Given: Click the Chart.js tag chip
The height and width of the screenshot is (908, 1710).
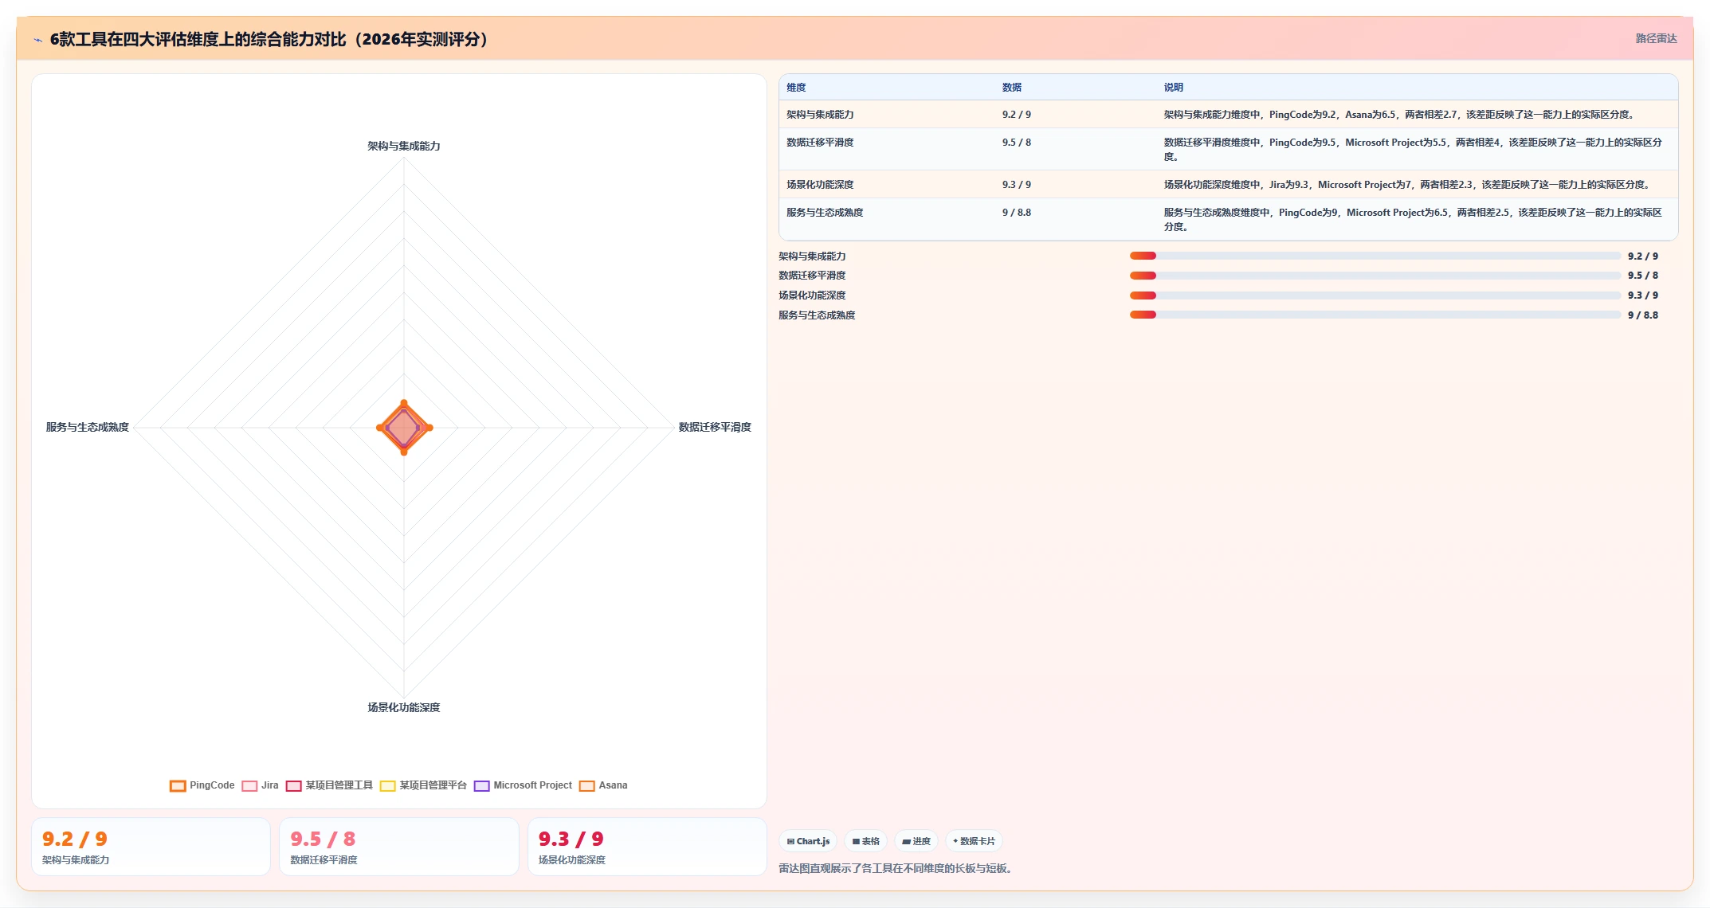Looking at the screenshot, I should pyautogui.click(x=808, y=841).
